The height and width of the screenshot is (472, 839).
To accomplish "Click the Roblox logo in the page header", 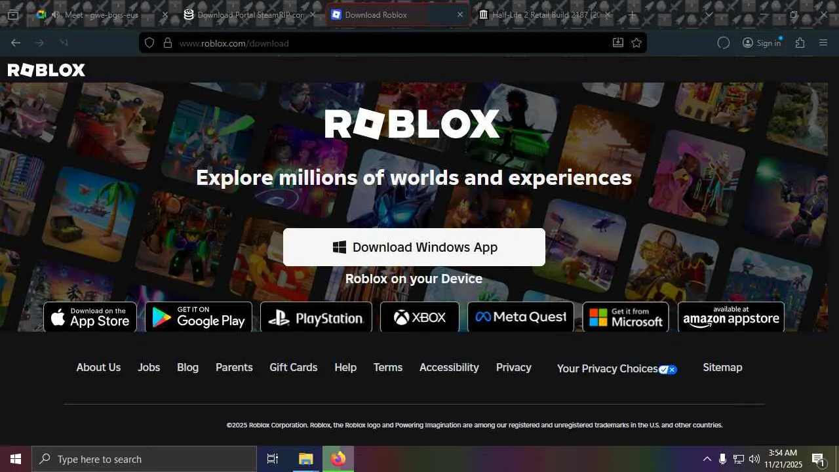I will pos(47,70).
